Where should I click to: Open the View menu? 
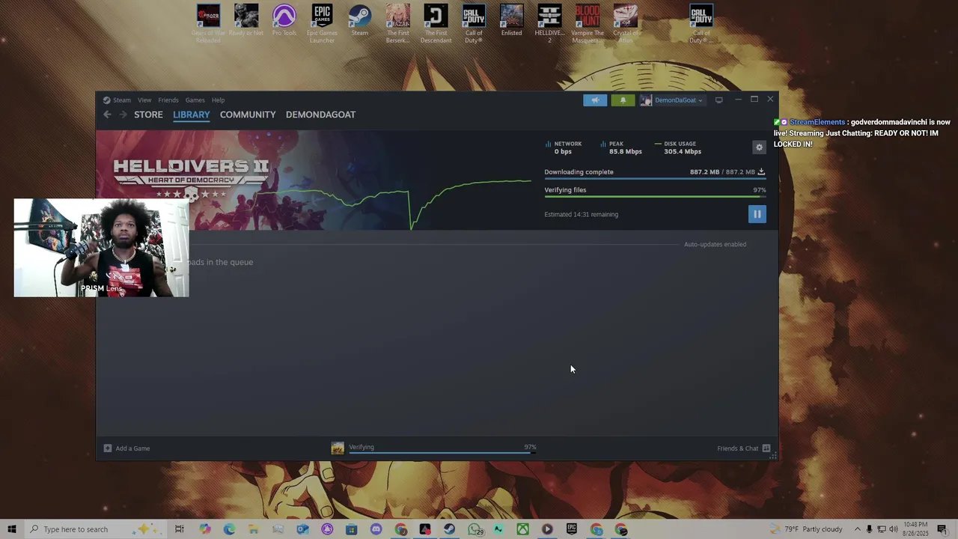[x=144, y=100]
